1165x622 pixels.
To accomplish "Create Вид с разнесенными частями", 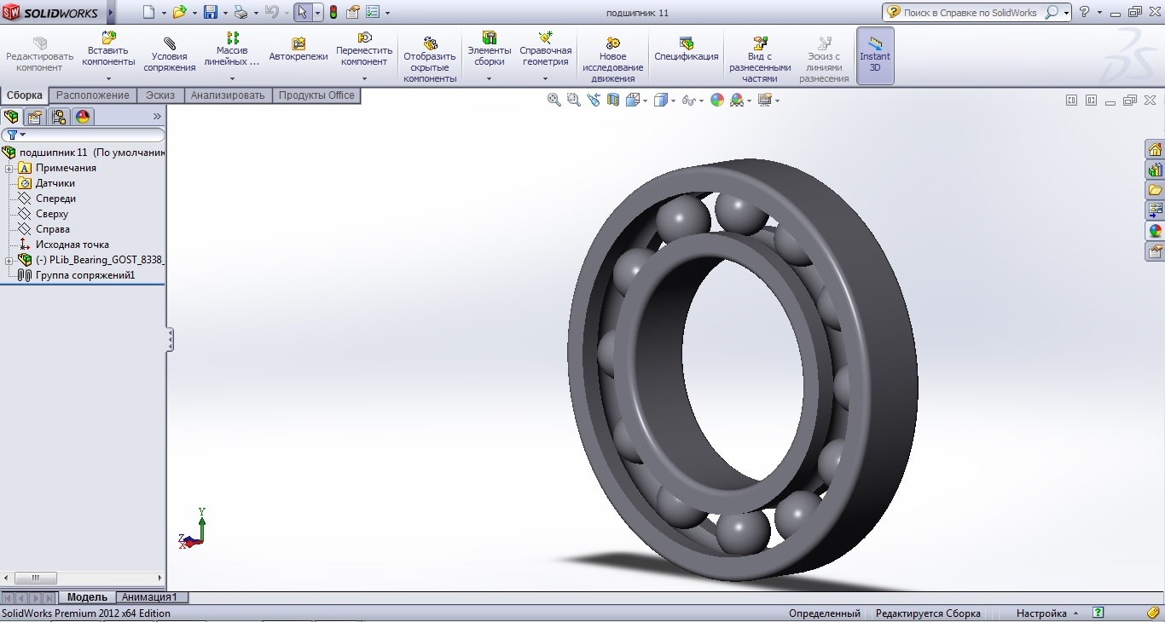I will point(760,60).
